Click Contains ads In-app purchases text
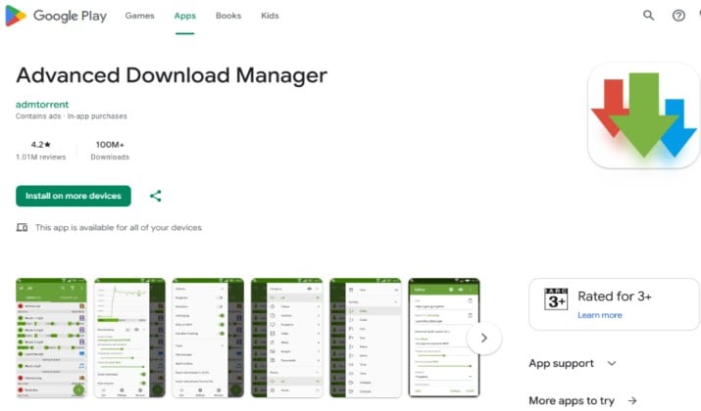Image resolution: width=701 pixels, height=411 pixels. point(72,116)
